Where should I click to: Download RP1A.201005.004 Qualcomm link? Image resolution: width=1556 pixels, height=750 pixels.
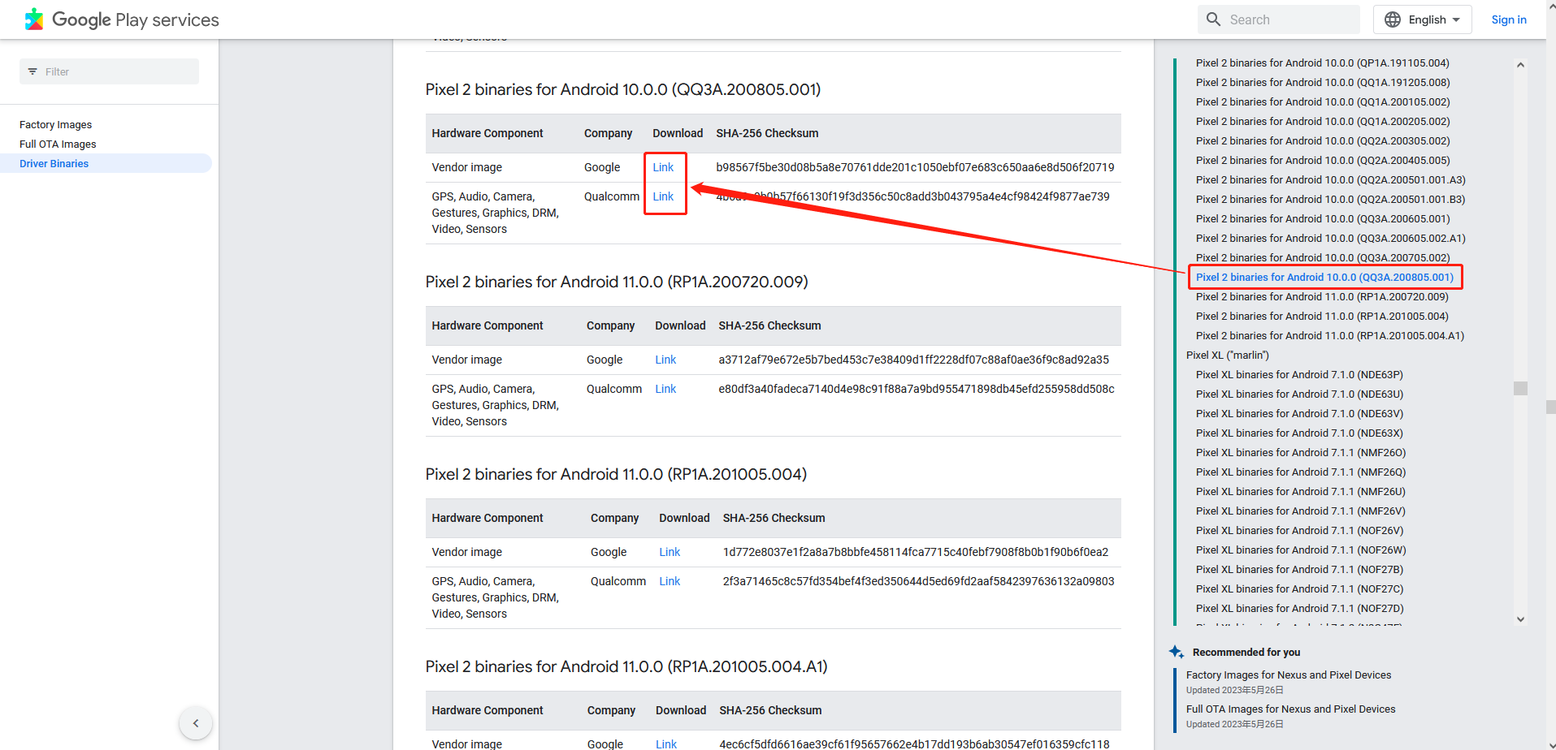click(670, 581)
